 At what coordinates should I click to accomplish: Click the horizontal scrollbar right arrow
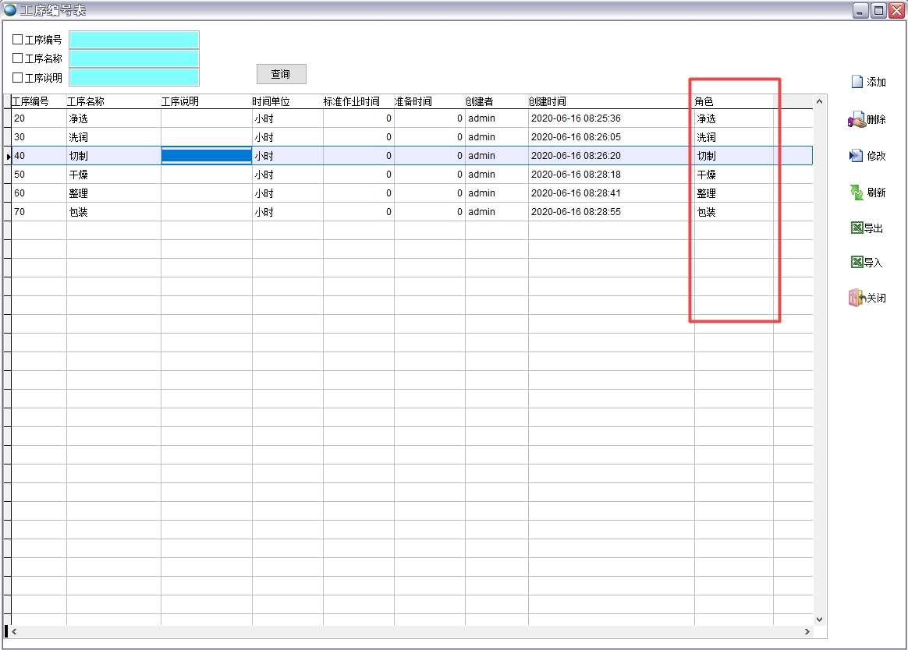810,631
